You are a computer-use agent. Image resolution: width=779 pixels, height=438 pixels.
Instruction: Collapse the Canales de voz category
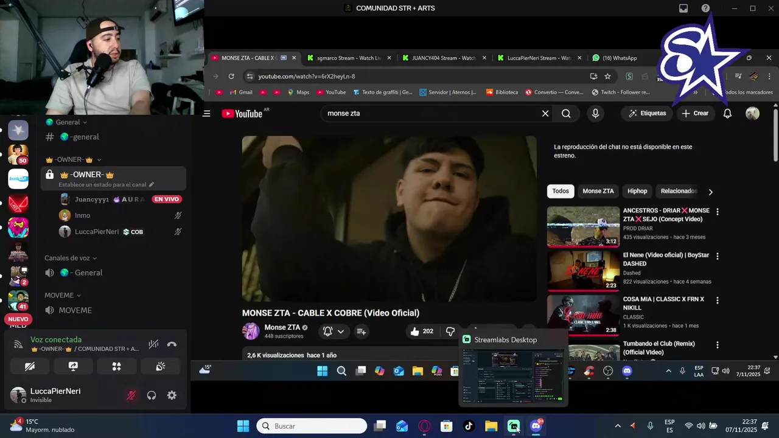pos(71,258)
